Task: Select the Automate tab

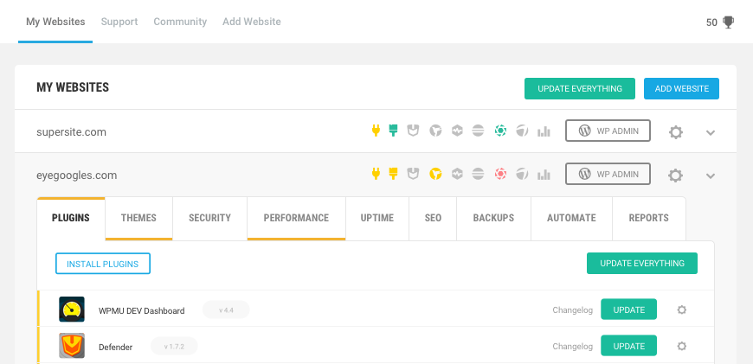Action: pyautogui.click(x=571, y=218)
